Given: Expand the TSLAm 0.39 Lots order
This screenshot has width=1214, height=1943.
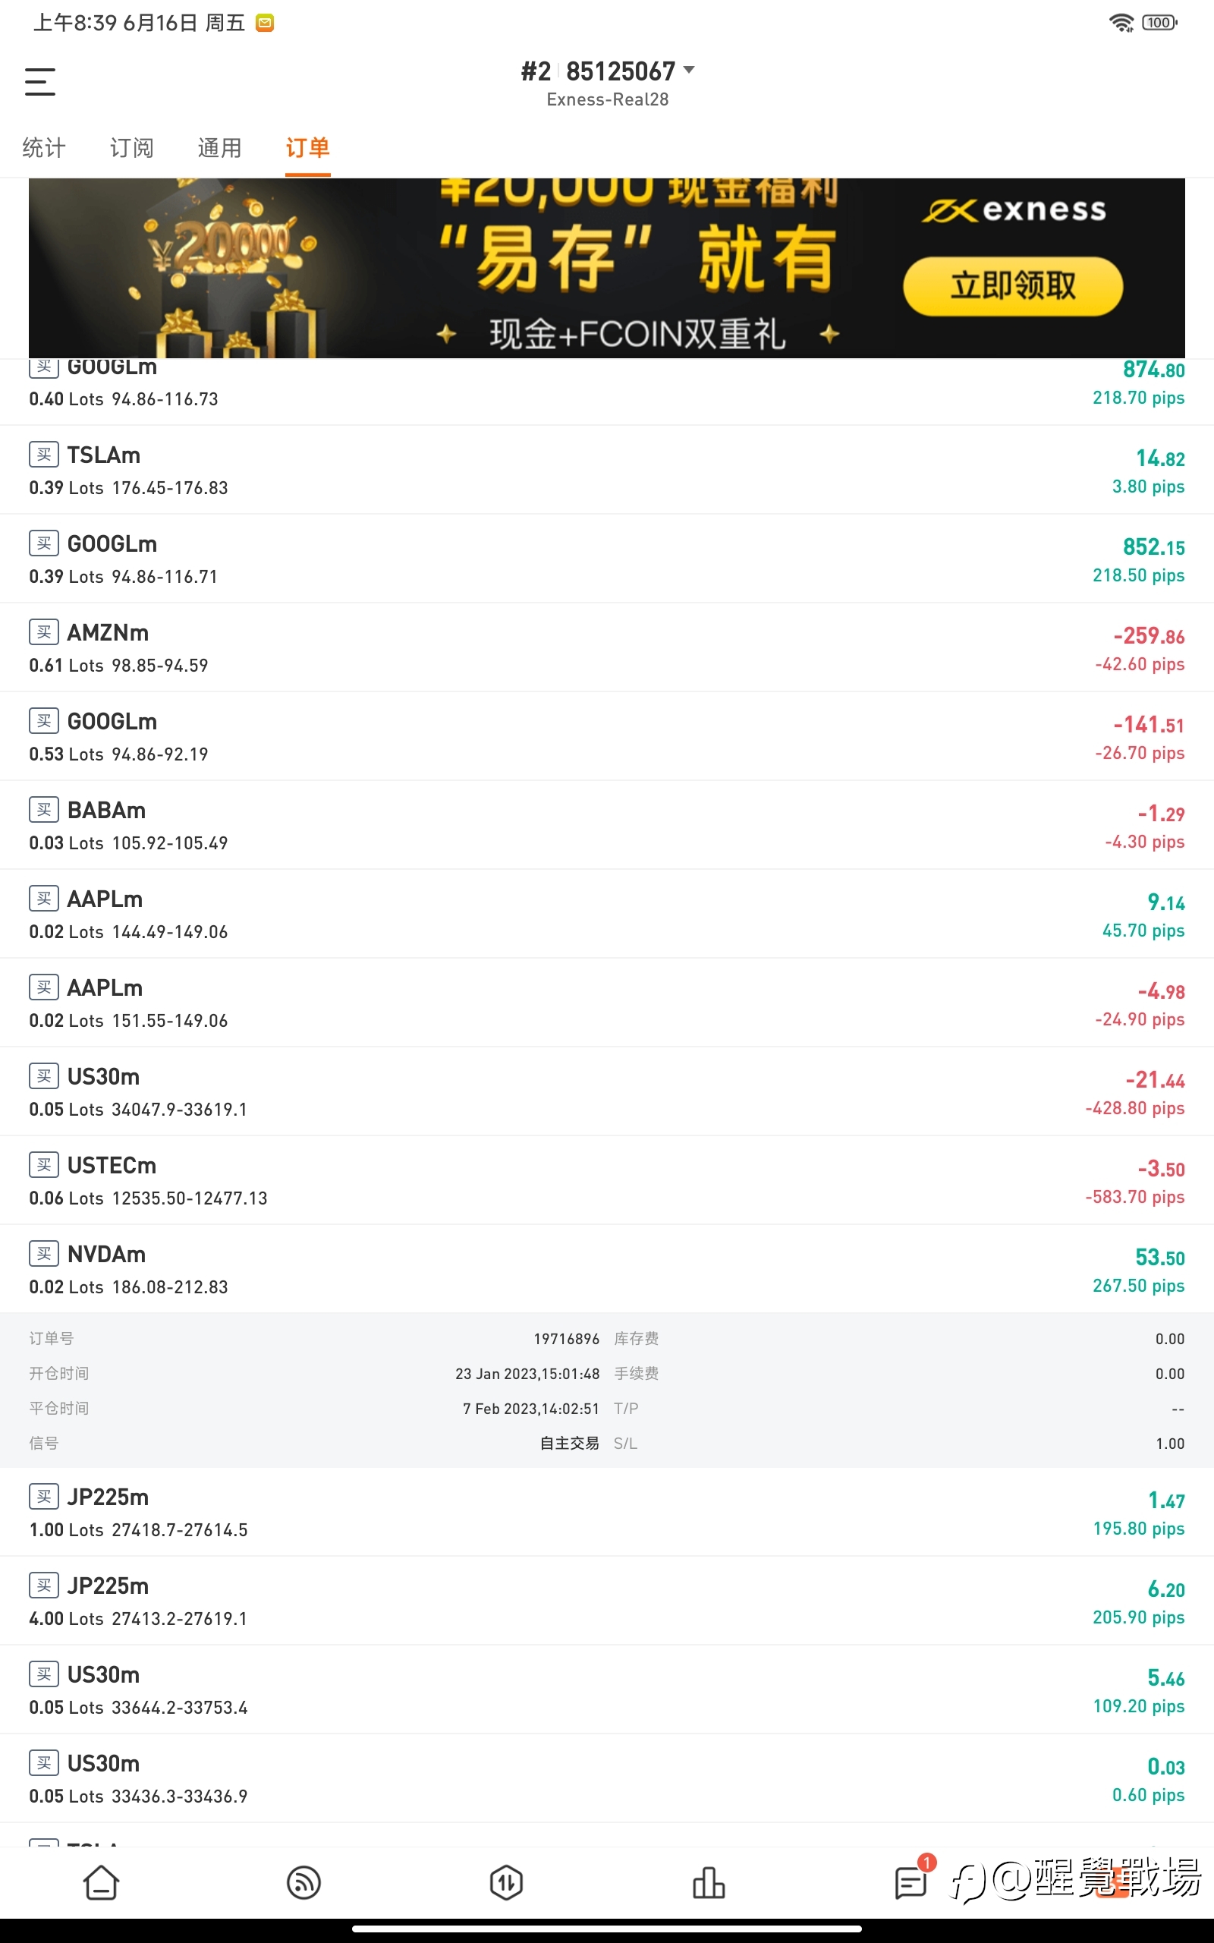Looking at the screenshot, I should pyautogui.click(x=607, y=470).
